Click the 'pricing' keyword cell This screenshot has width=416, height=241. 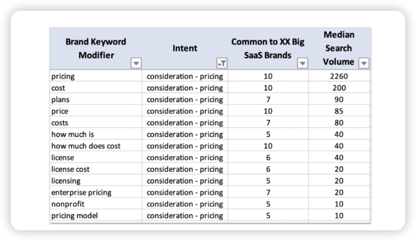(x=96, y=77)
